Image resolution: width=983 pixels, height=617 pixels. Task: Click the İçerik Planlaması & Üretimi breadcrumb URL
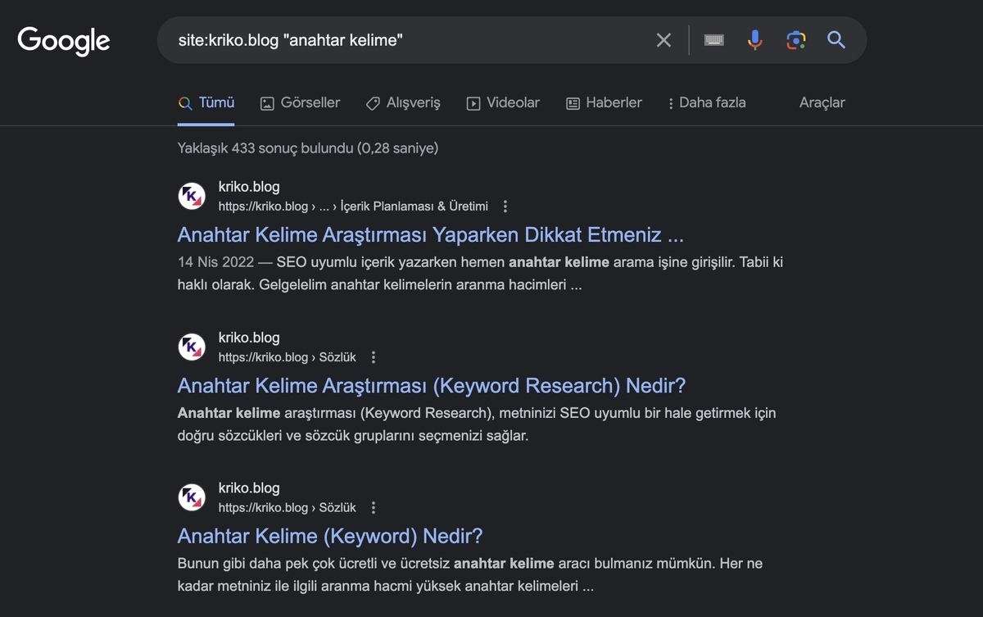[353, 206]
